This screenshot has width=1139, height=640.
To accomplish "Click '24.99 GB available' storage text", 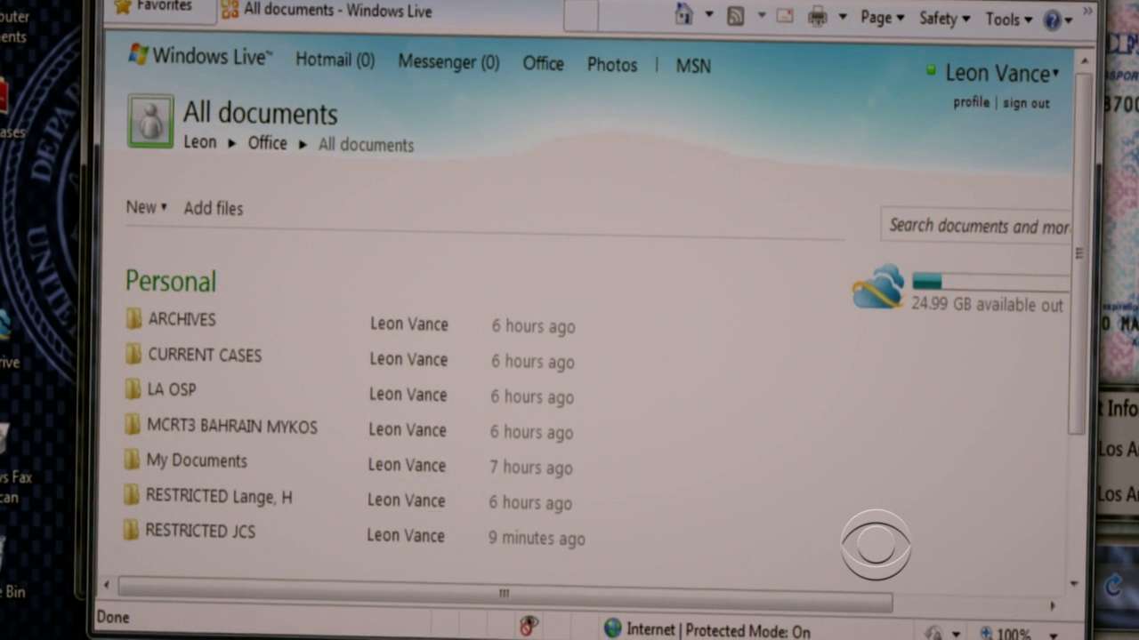I will click(x=987, y=304).
